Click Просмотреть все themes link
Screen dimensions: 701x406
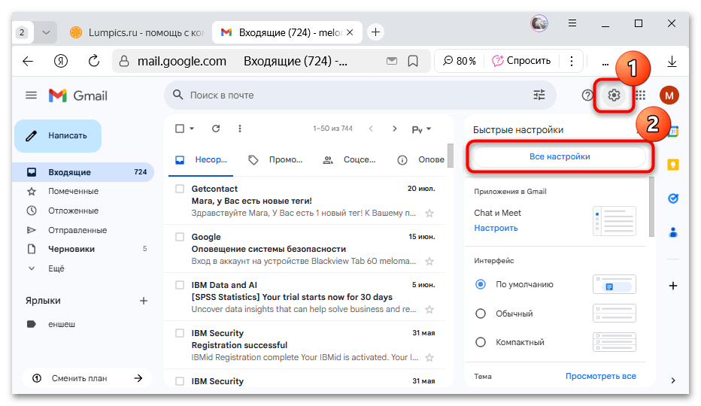pos(600,377)
